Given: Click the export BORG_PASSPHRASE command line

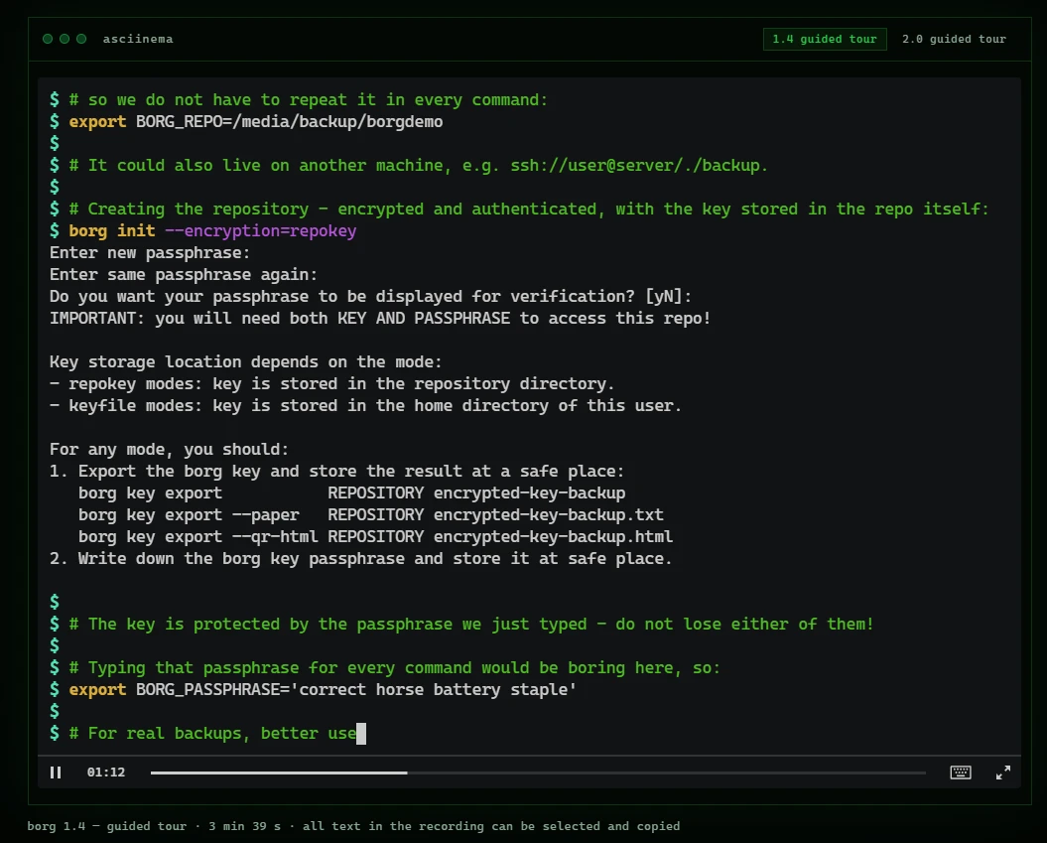Looking at the screenshot, I should click(x=314, y=689).
